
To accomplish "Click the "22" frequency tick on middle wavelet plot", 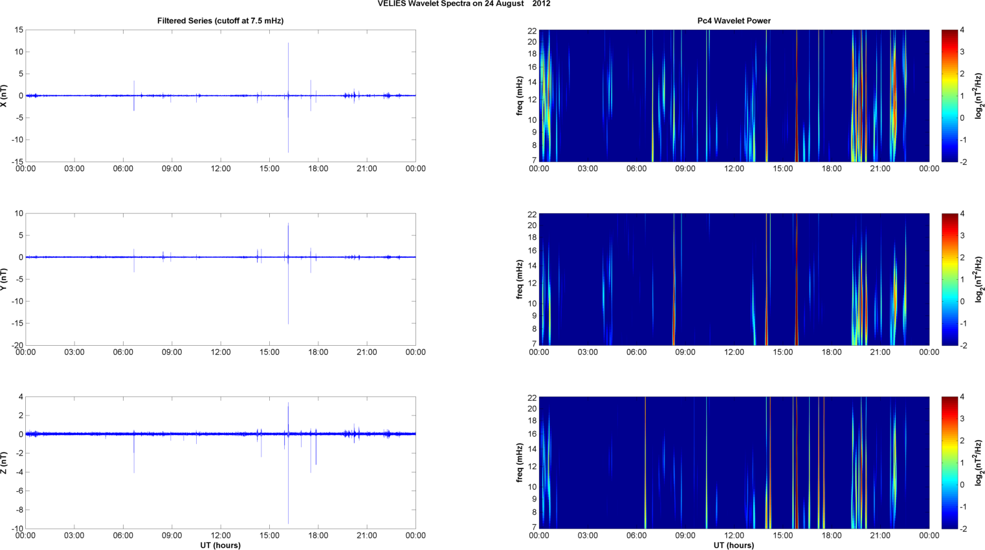I will click(531, 214).
